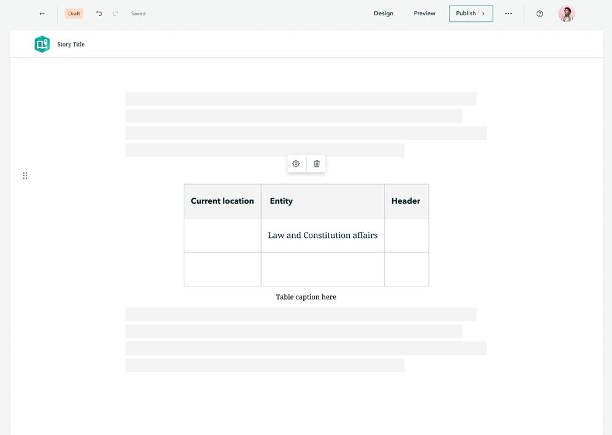This screenshot has height=435, width=612.
Task: Click the undo icon in the toolbar
Action: [98, 13]
